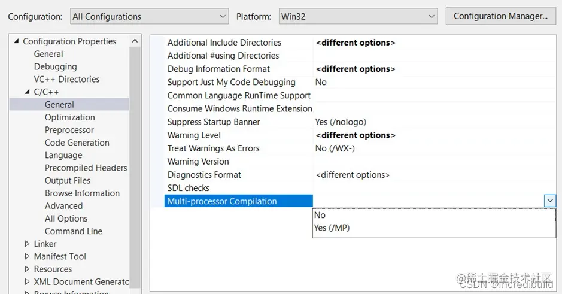Screen dimensions: 562x294
Task: Click Debug Information Format property
Action: [x=218, y=69]
